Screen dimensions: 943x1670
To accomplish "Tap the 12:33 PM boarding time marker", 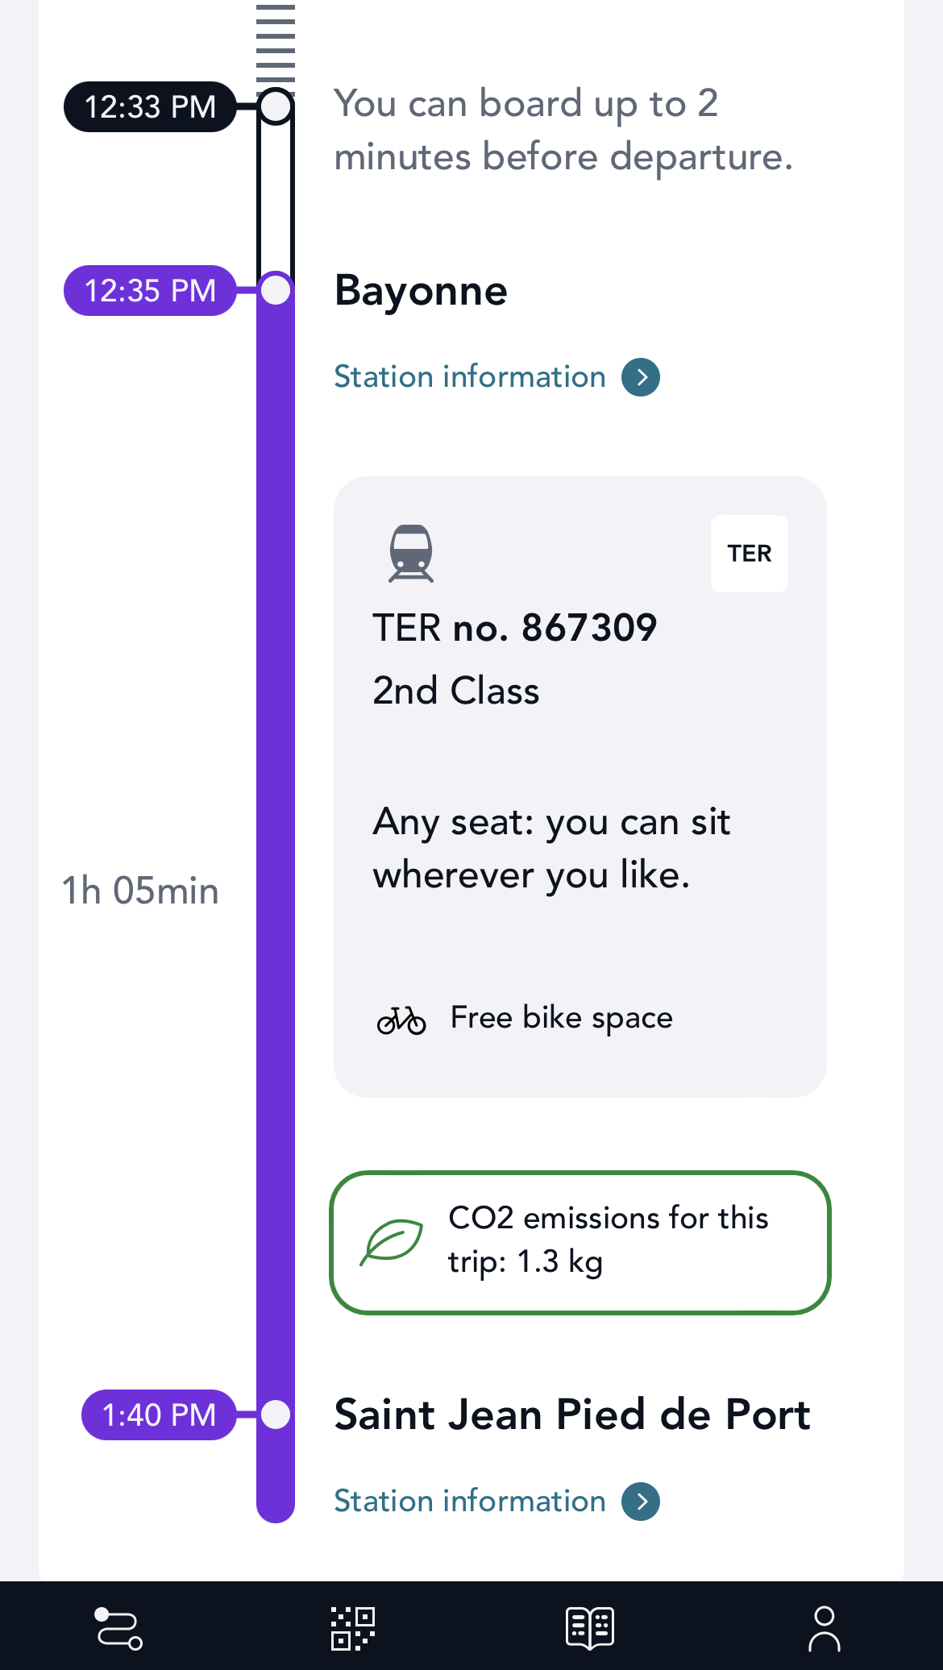I will tap(150, 107).
